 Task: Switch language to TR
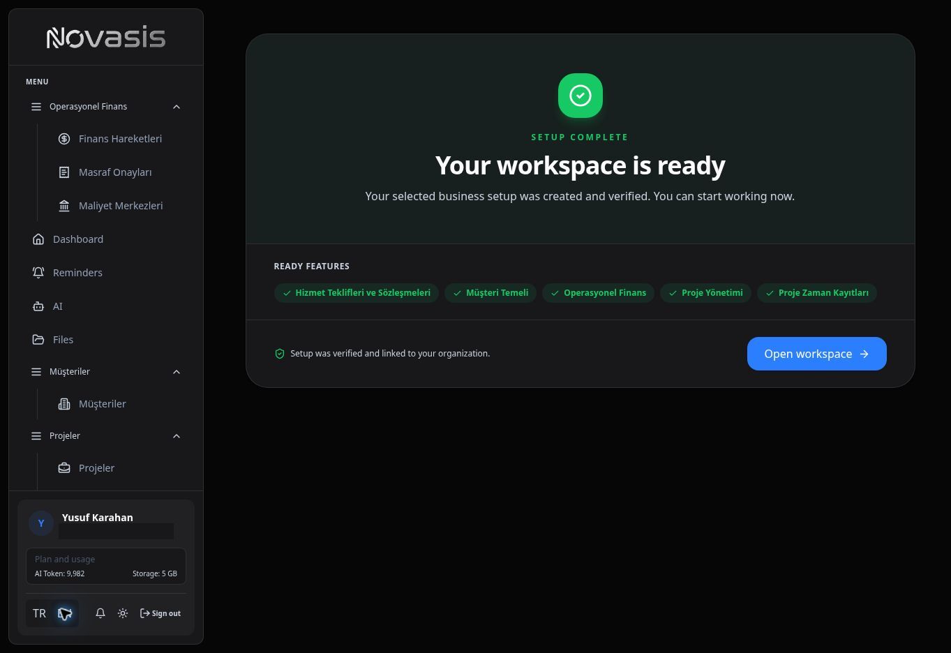tap(40, 613)
